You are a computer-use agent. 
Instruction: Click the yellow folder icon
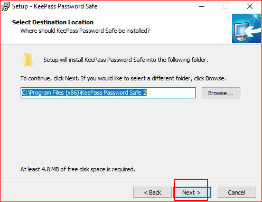tap(28, 60)
